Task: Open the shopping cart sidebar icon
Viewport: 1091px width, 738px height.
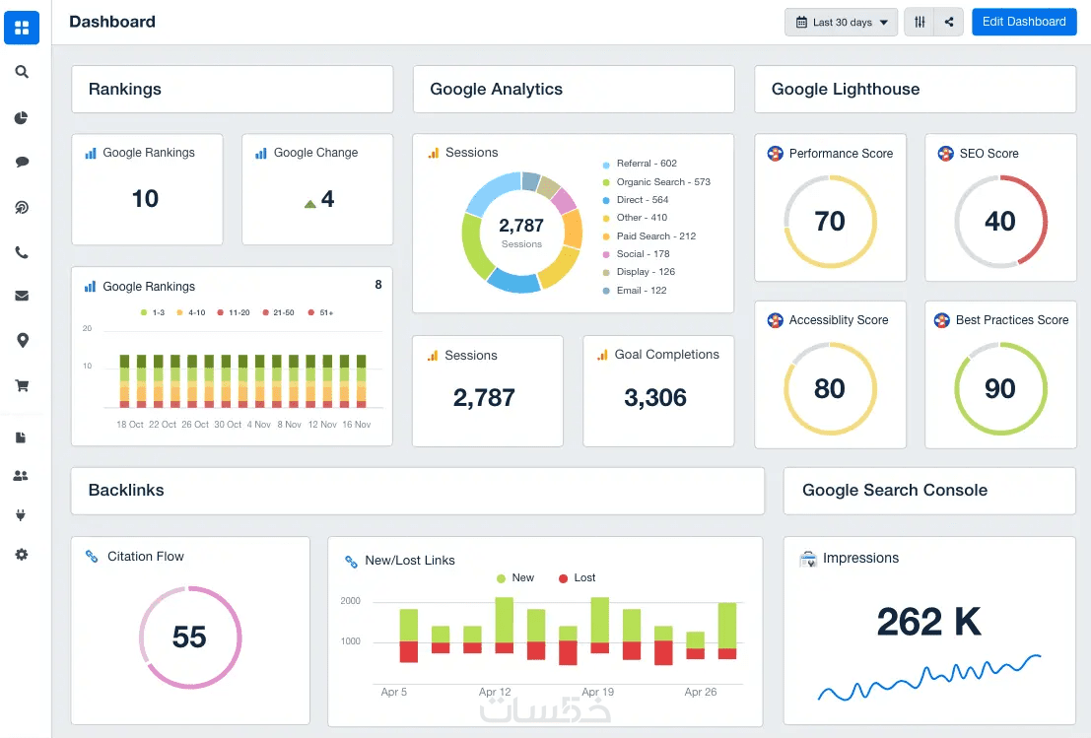Action: [22, 385]
